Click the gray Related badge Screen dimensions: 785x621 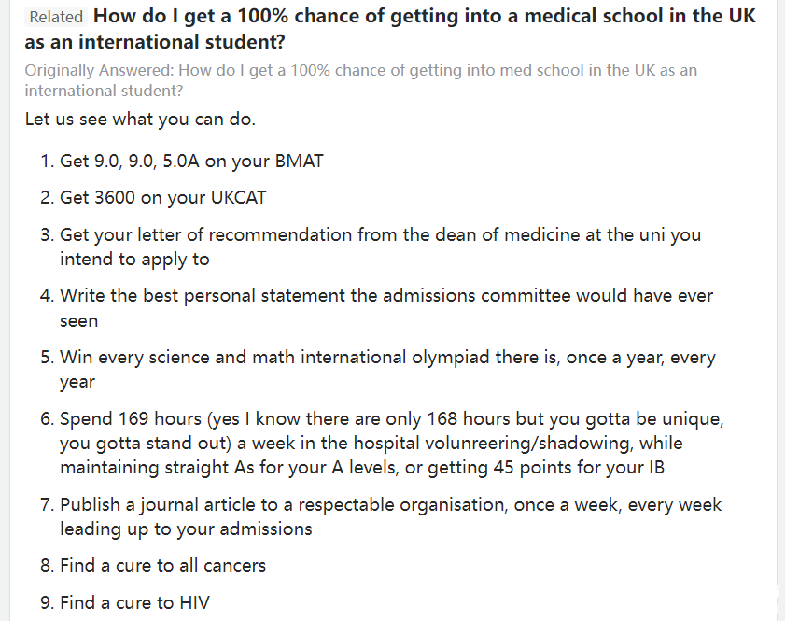(x=56, y=17)
